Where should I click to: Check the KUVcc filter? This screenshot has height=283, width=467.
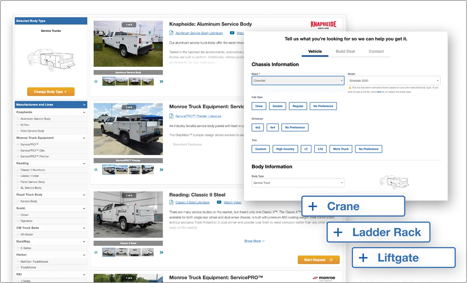[18, 125]
